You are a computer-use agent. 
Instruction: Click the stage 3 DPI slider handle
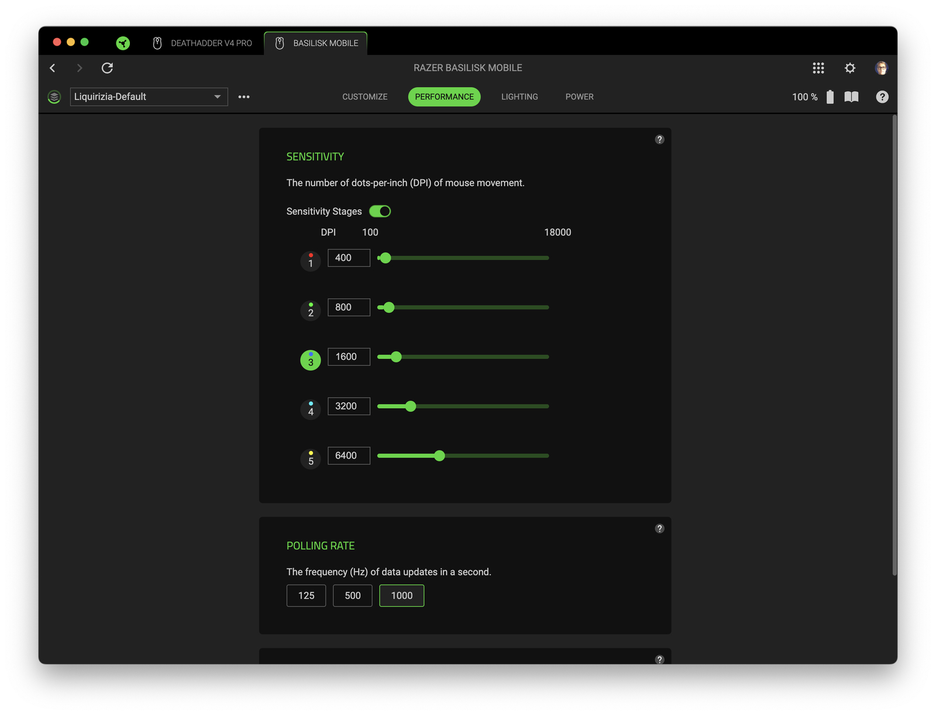[396, 357]
